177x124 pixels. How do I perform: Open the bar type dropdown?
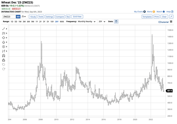(24, 17)
